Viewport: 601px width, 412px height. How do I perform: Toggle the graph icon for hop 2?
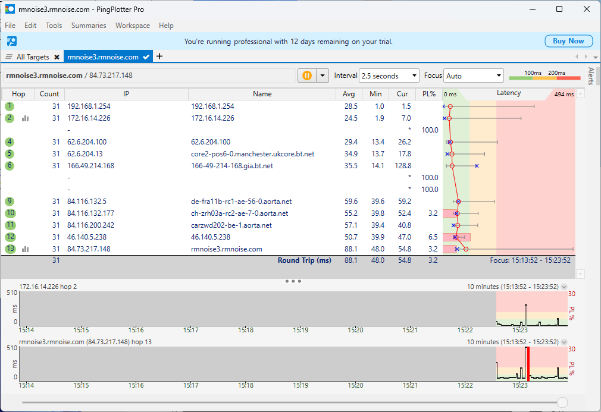coord(26,118)
